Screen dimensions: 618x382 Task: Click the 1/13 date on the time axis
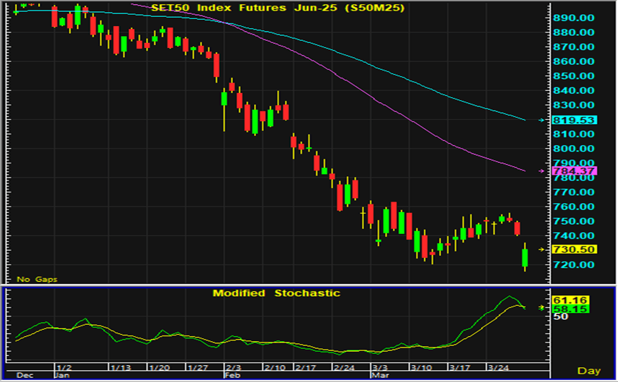pos(120,368)
